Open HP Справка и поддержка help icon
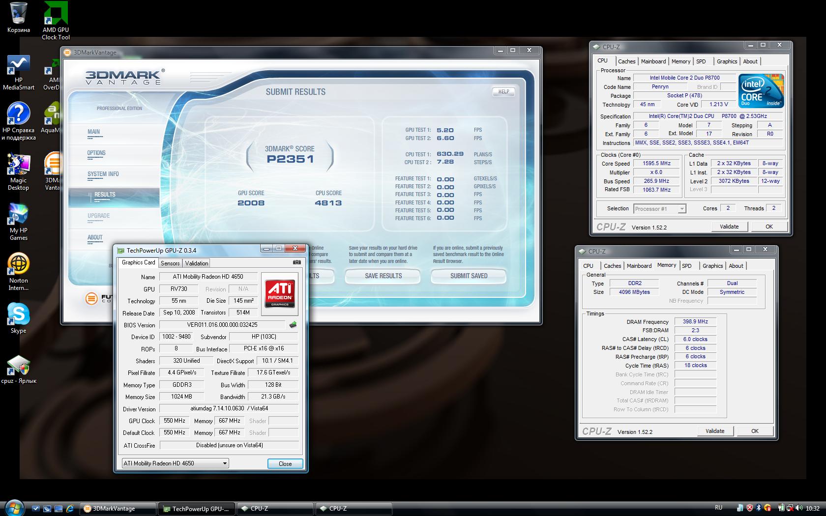 [x=19, y=121]
